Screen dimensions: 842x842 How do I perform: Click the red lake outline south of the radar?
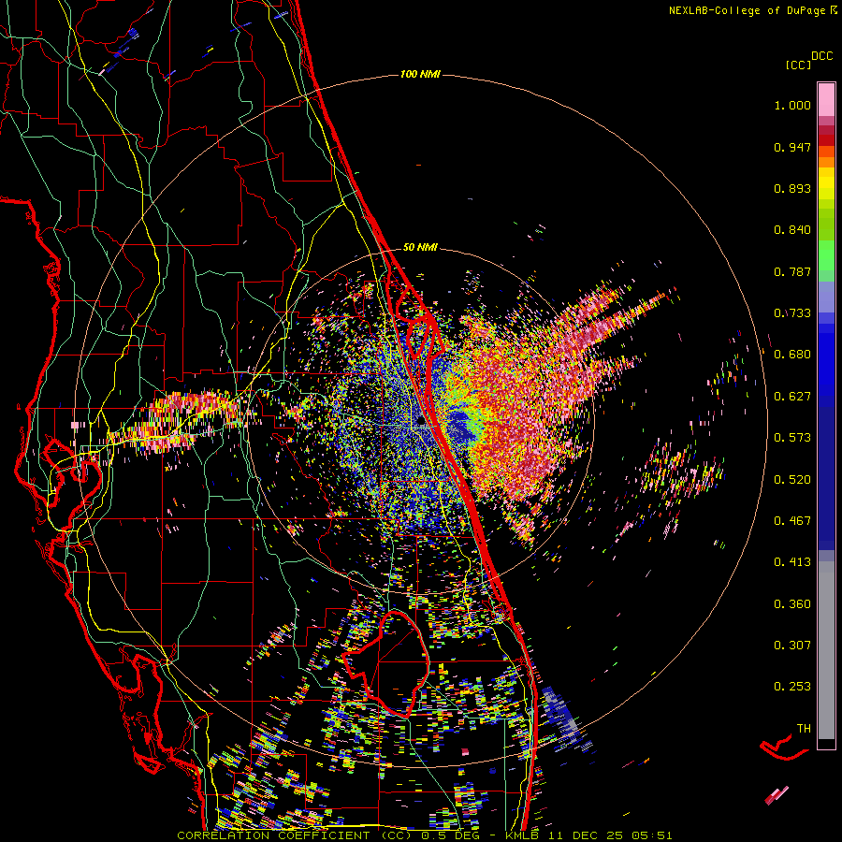[385, 663]
